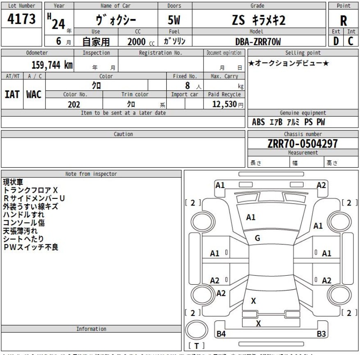
Task: Click the A1 mark on the hood
Action: pos(251,217)
